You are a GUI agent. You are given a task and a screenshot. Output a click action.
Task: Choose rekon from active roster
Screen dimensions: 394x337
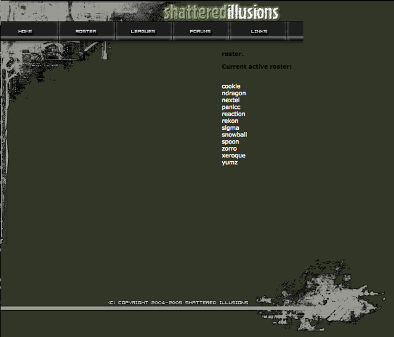(x=230, y=121)
